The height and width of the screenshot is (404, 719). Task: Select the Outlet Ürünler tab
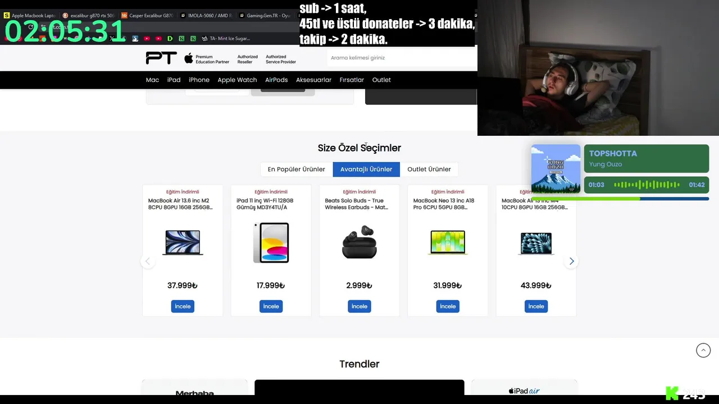pos(429,169)
